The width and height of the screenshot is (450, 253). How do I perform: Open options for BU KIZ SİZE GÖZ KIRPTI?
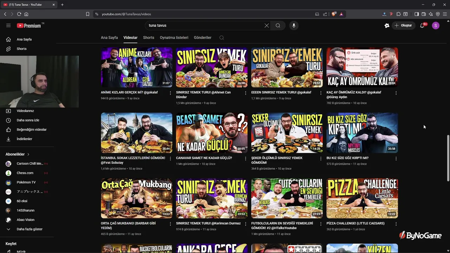(x=396, y=159)
